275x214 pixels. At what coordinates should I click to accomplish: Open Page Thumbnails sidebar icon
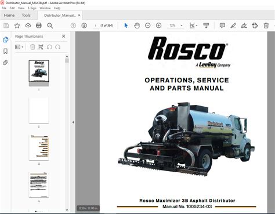coord(6,39)
